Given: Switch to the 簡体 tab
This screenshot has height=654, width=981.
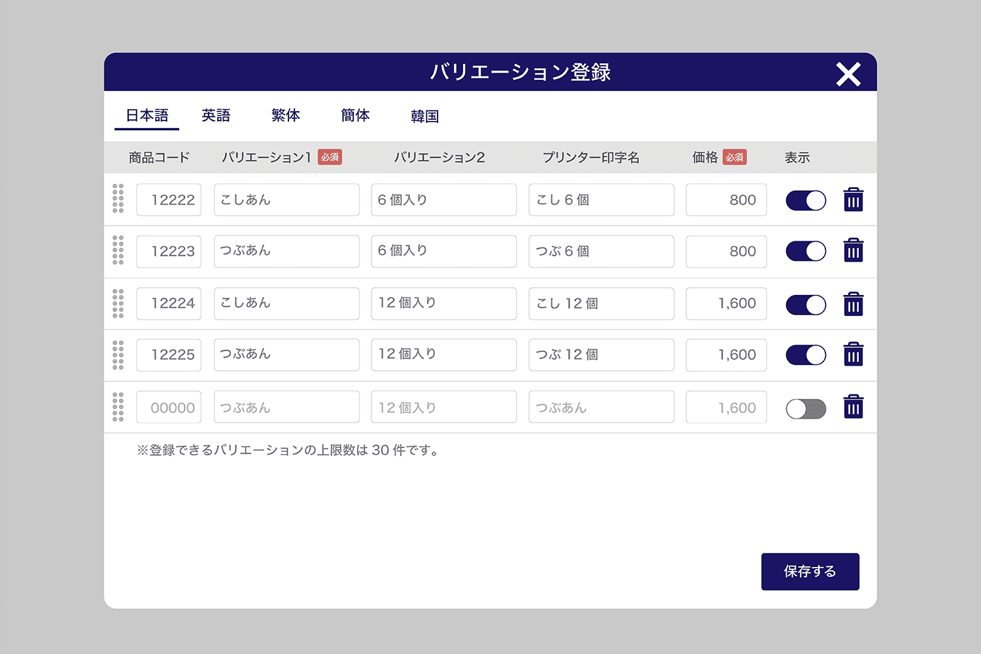Looking at the screenshot, I should tap(354, 115).
